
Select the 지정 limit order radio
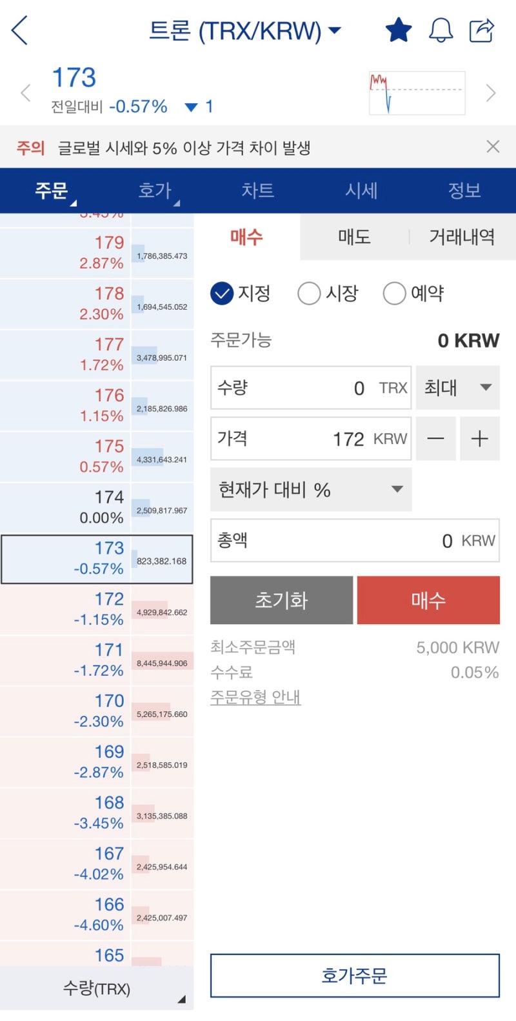222,294
